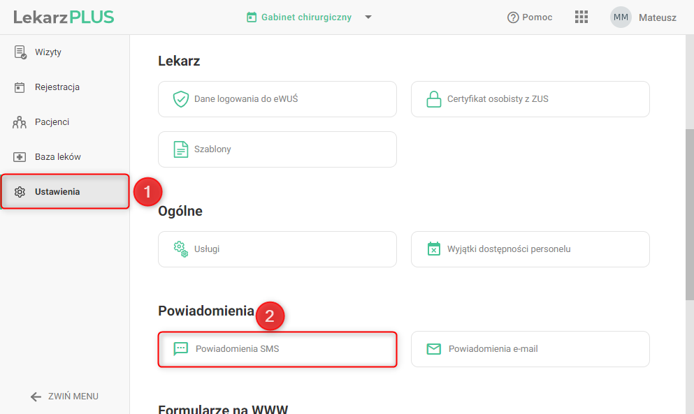
Task: Click the envelope icon for e-mail notifications
Action: pyautogui.click(x=434, y=349)
